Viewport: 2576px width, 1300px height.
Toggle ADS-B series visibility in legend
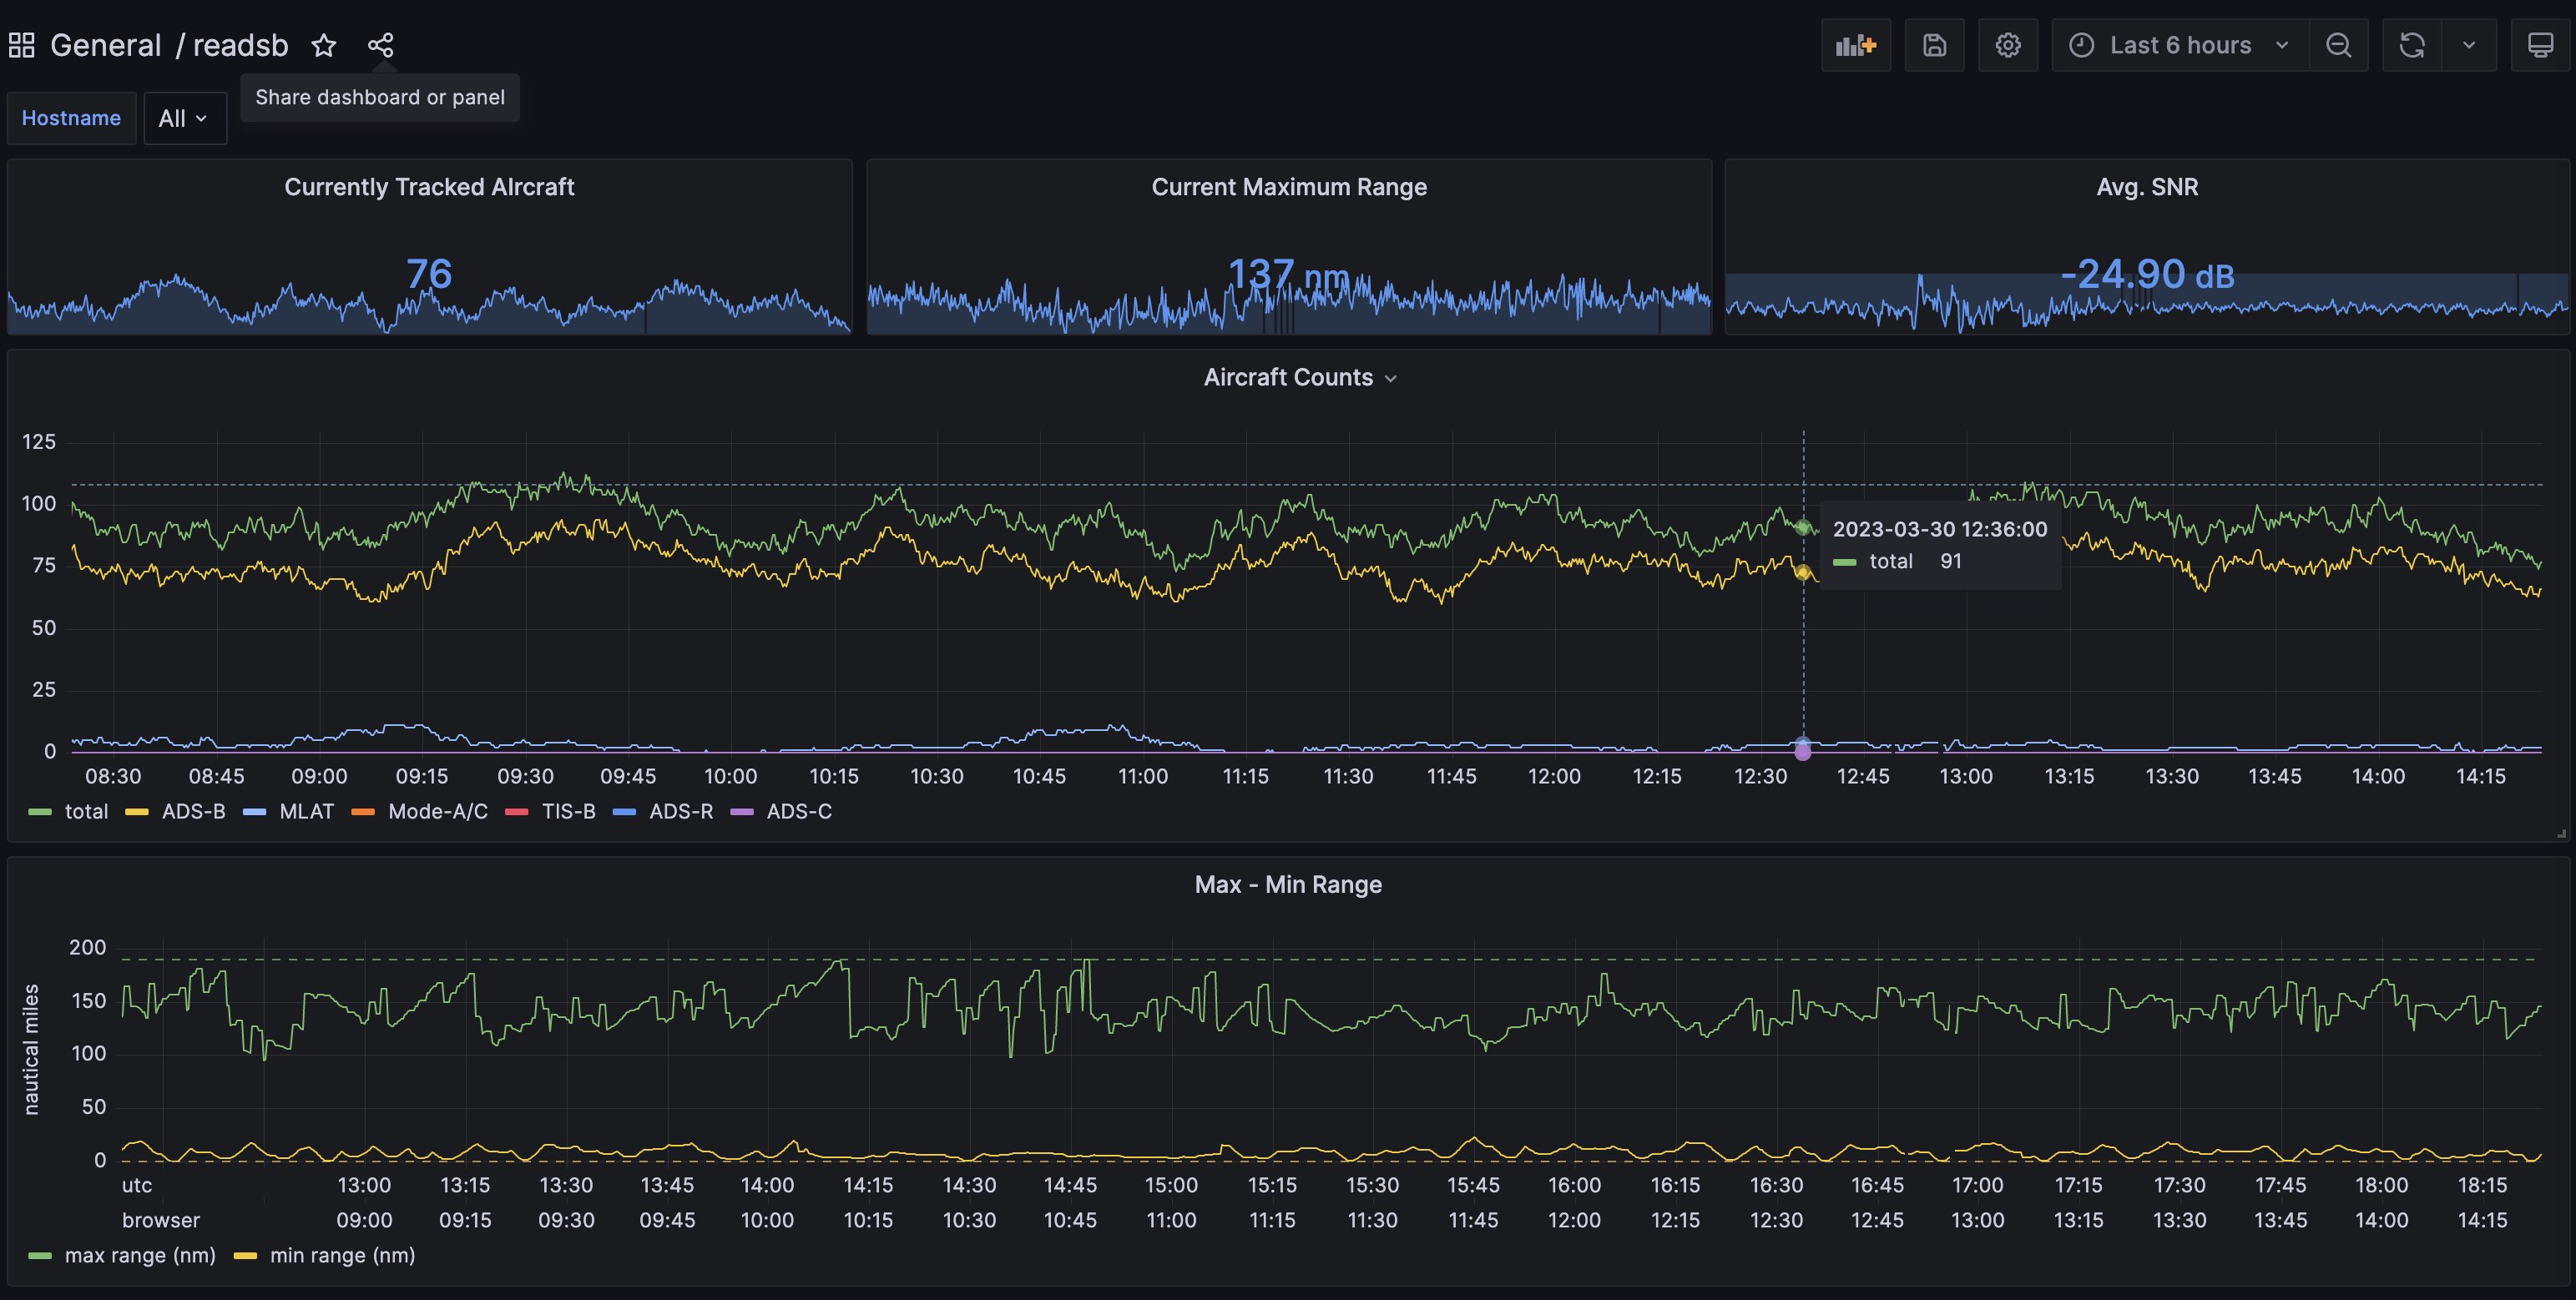tap(193, 811)
